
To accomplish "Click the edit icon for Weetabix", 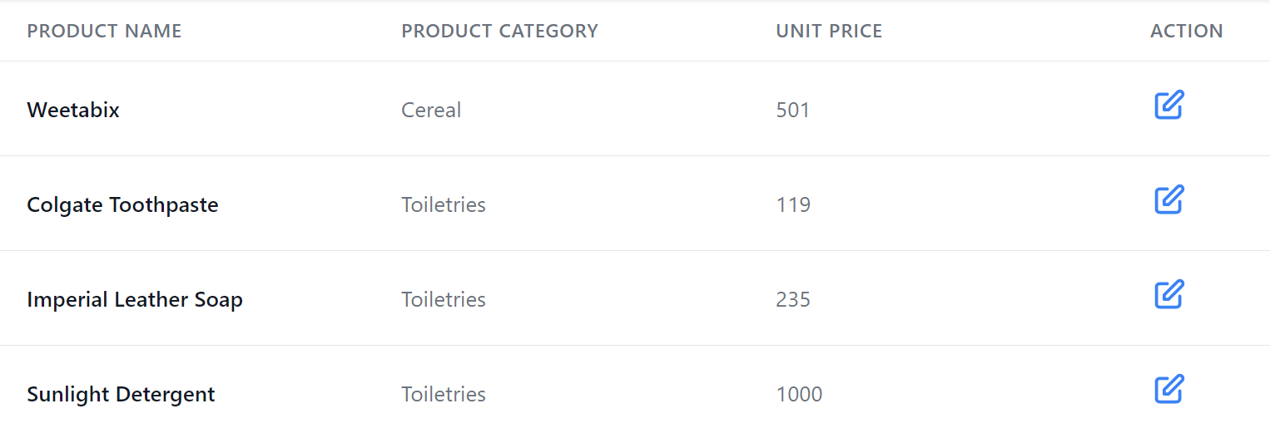I will (1168, 106).
